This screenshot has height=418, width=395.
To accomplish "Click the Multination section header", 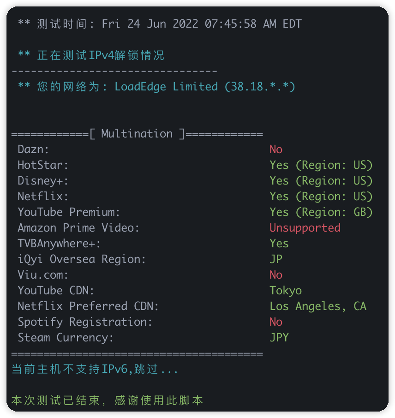I will tap(137, 133).
